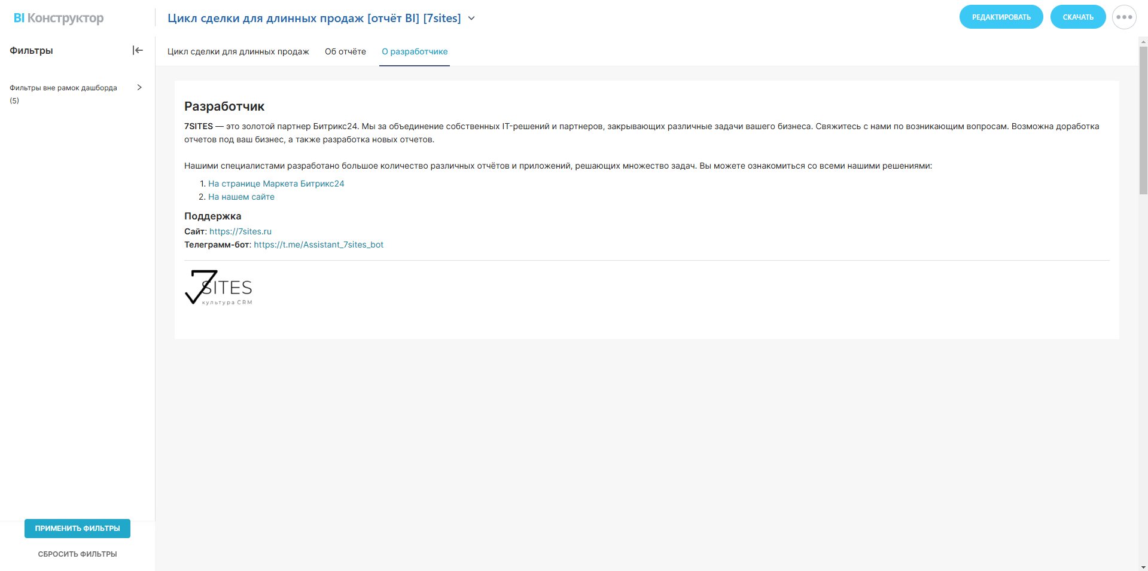Click the scrollbar up arrow
1148x571 pixels.
coord(1143,41)
